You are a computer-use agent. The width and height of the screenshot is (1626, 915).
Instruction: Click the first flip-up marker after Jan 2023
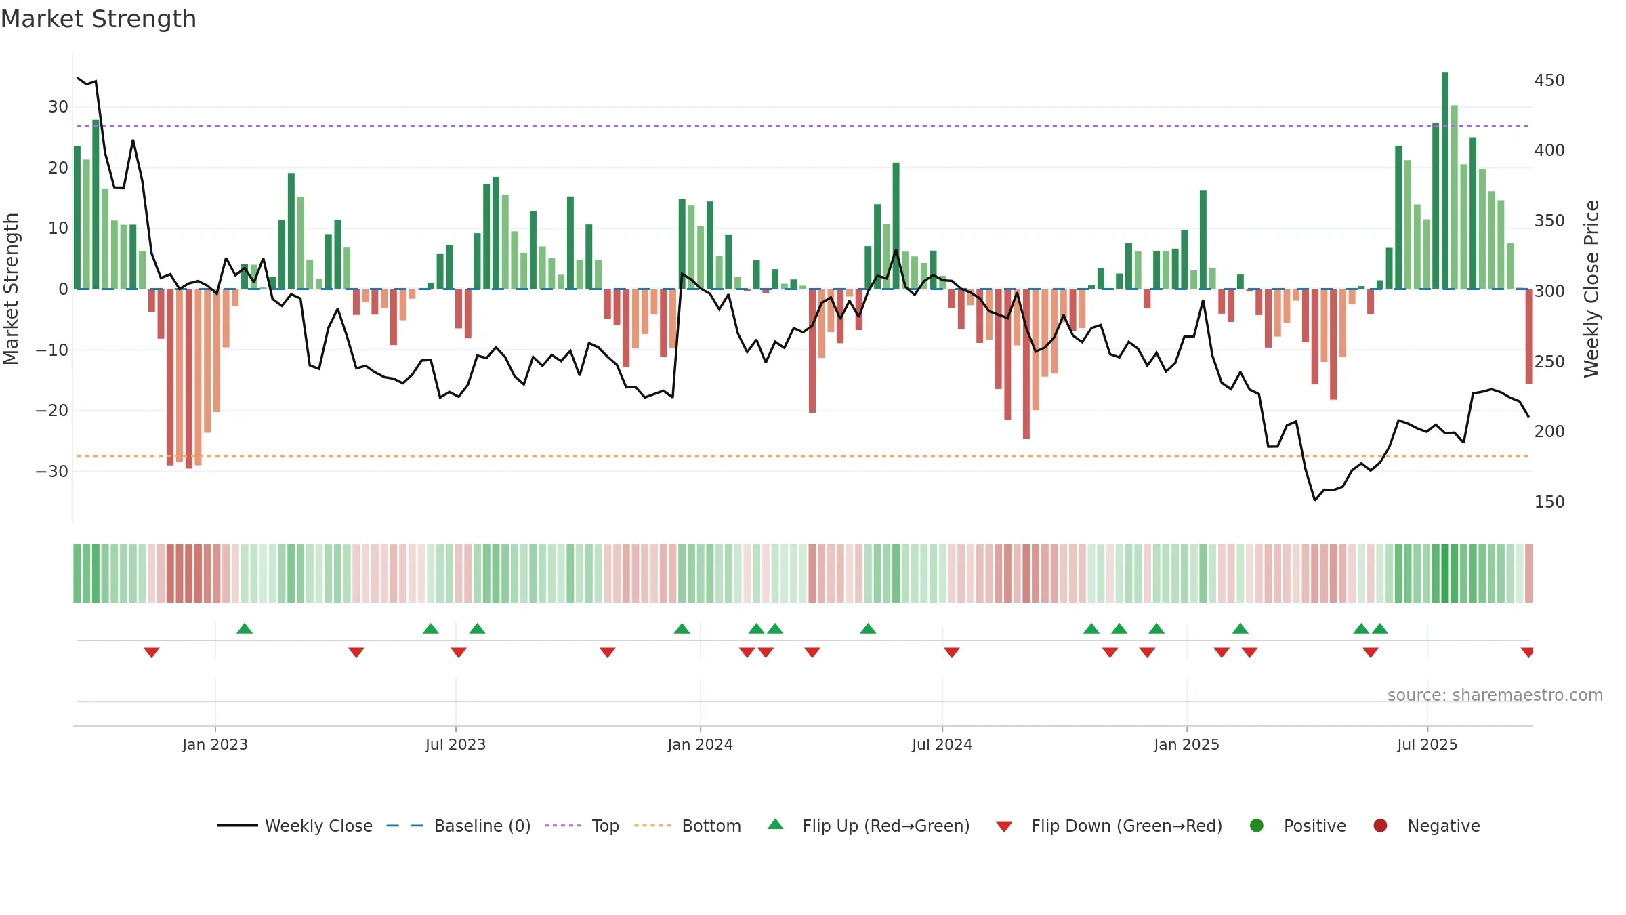pyautogui.click(x=245, y=628)
